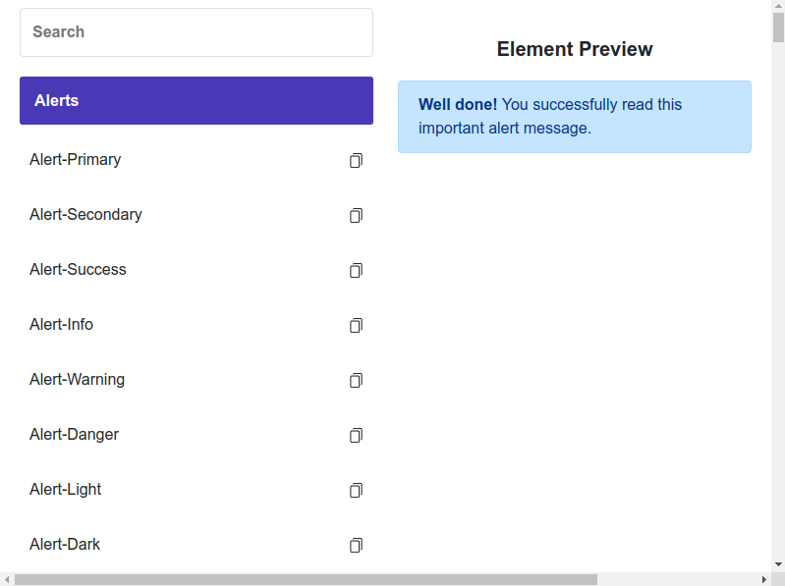Copy the Alert-Success element code
The image size is (785, 586).
pyautogui.click(x=356, y=270)
